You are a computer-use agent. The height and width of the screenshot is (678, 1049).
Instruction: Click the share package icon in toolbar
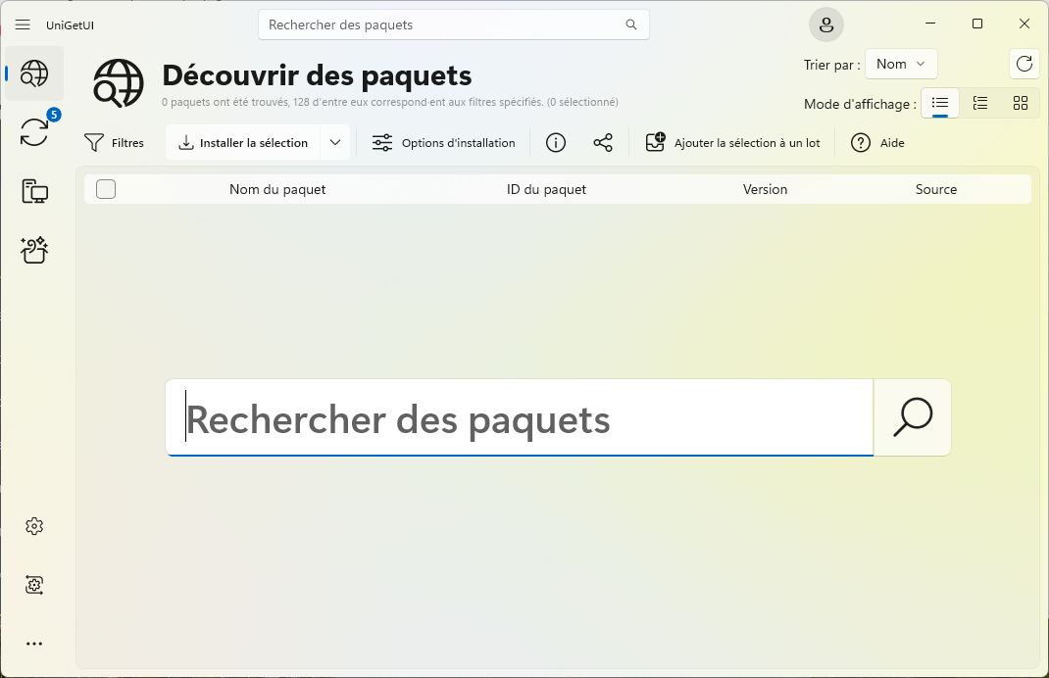click(603, 142)
